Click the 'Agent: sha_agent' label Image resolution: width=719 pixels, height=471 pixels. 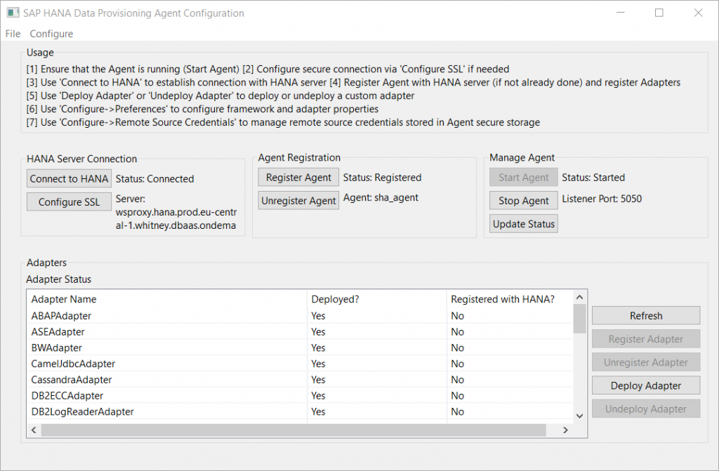[381, 198]
